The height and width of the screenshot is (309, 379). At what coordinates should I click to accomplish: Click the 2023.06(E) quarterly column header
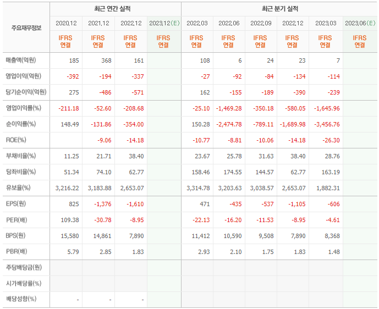(x=360, y=23)
